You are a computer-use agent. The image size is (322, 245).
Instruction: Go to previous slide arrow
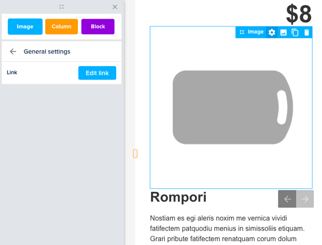point(287,199)
